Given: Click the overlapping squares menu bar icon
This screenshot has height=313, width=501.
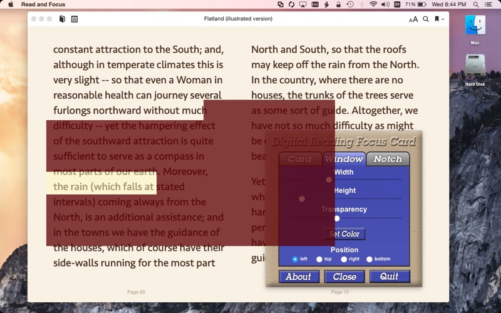Looking at the screenshot, I should pos(280,4).
